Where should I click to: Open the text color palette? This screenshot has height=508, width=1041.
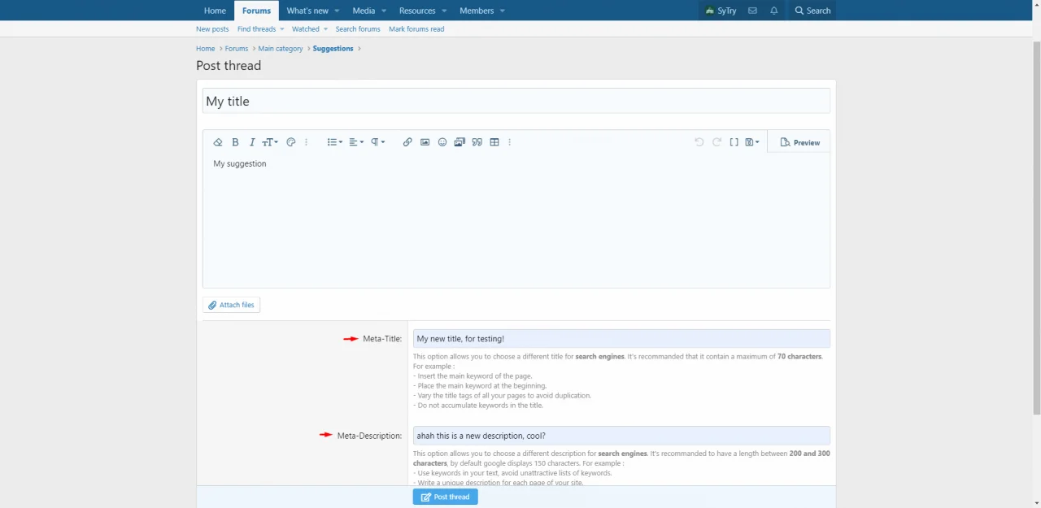pos(291,142)
